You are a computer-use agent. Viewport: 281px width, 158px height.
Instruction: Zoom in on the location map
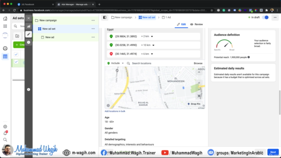[x=199, y=83]
